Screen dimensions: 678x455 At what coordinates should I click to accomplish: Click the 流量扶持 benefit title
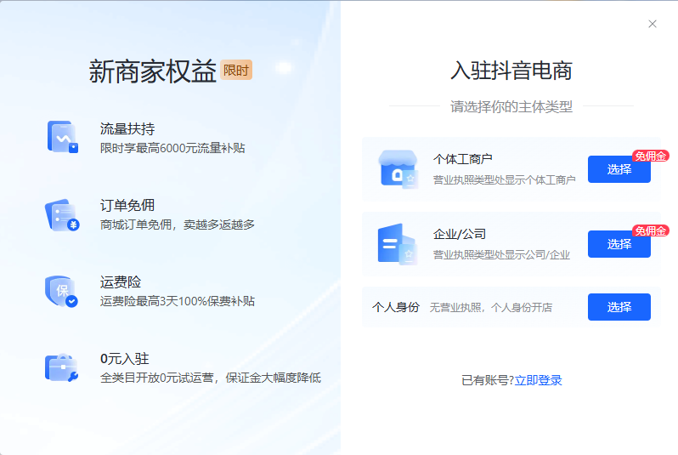coord(127,128)
